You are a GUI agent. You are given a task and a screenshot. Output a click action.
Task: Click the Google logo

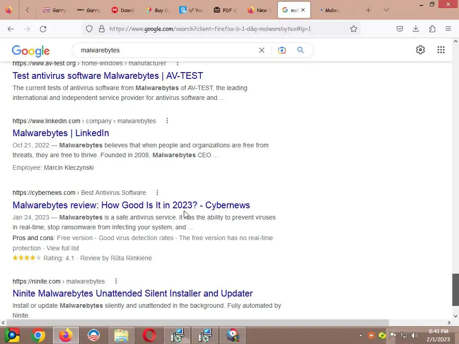point(31,51)
